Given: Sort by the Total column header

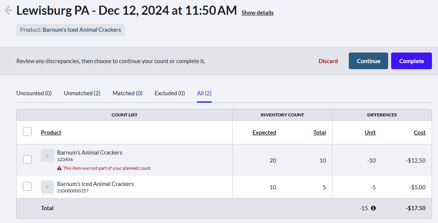Looking at the screenshot, I should (320, 133).
